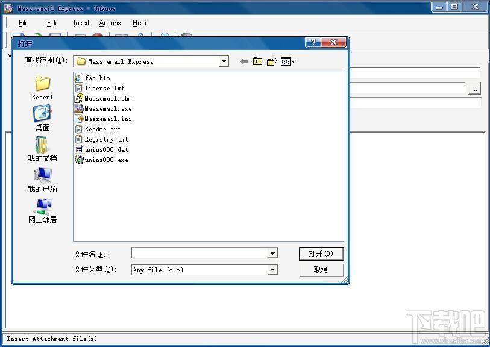The width and height of the screenshot is (490, 347).
Task: Click the Massemail.ini file icon
Action: [x=79, y=119]
